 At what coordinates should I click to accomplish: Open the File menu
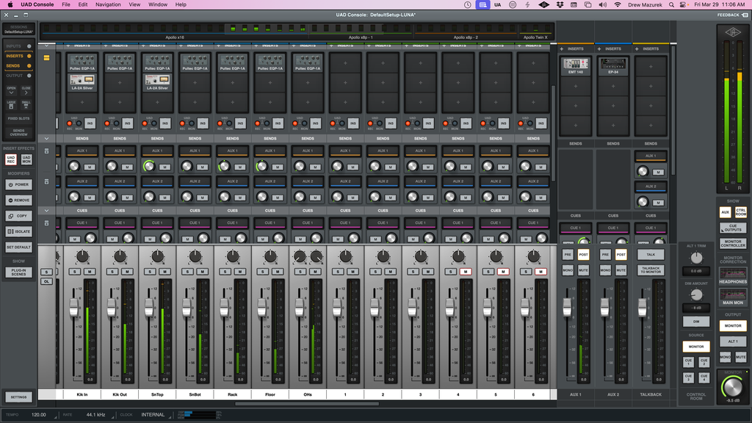click(66, 5)
